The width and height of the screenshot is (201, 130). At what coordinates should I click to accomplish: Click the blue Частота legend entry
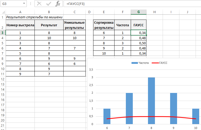tap(140, 63)
